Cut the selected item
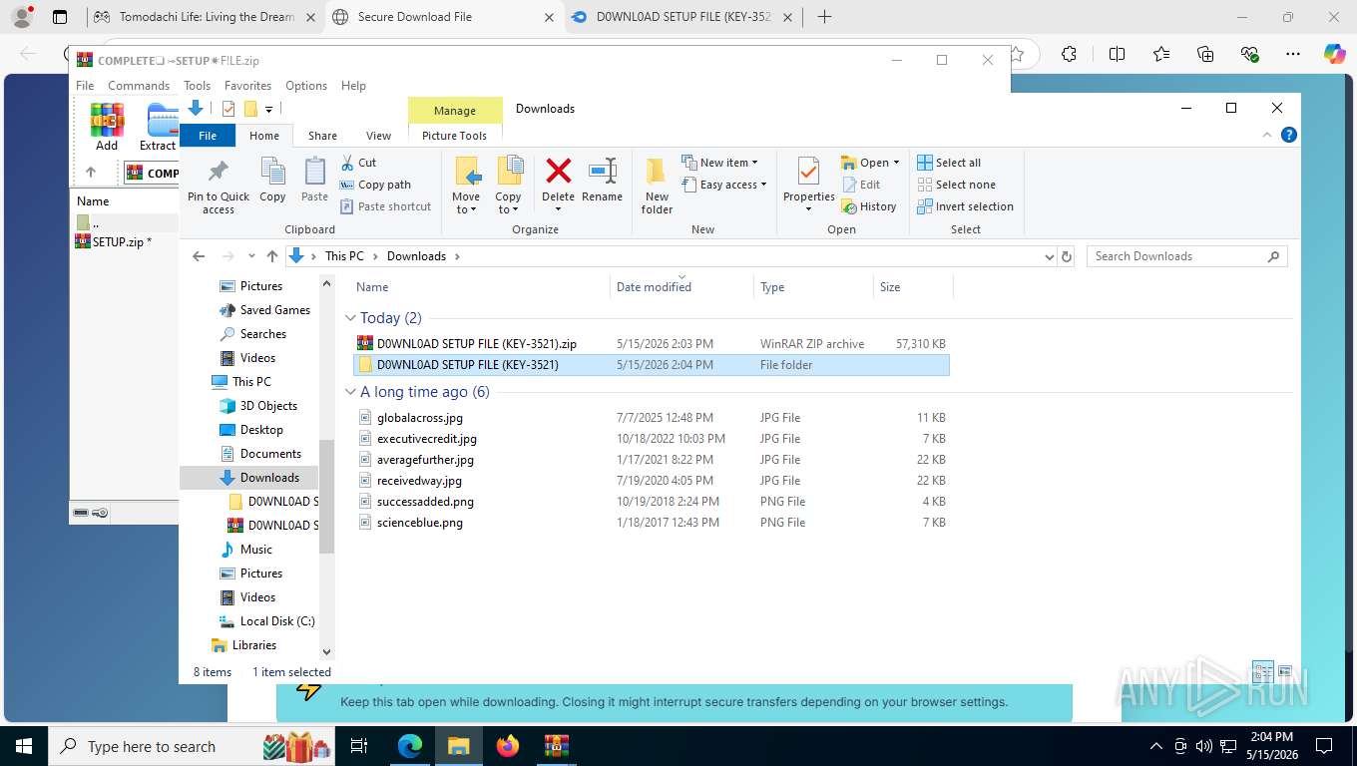 tap(358, 163)
